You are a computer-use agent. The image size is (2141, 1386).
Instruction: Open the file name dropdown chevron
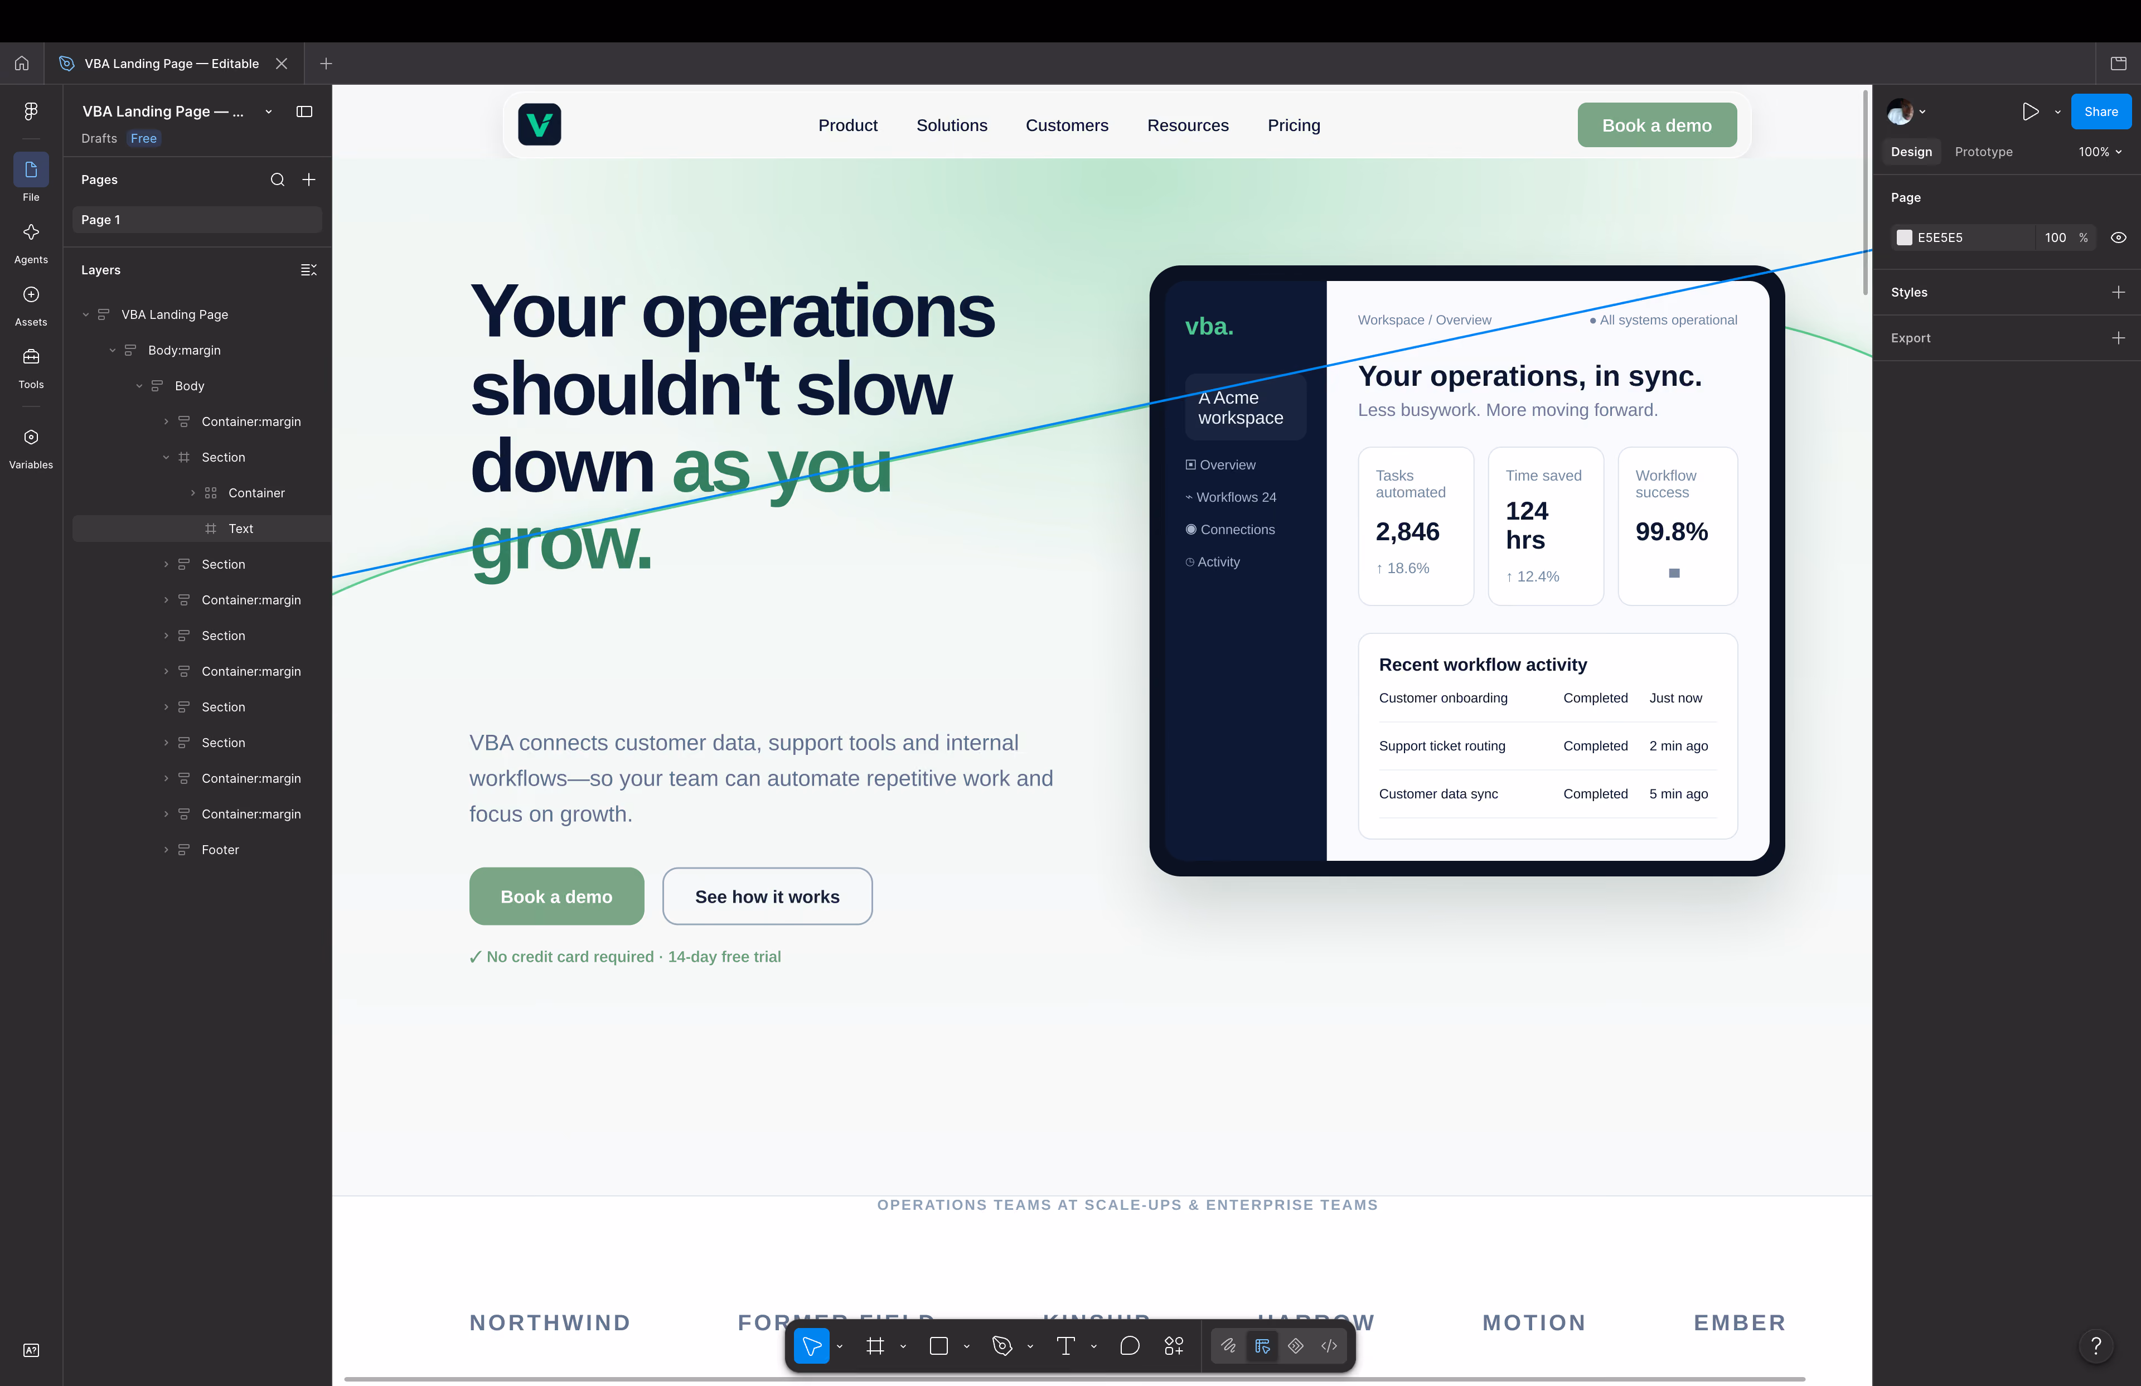268,112
